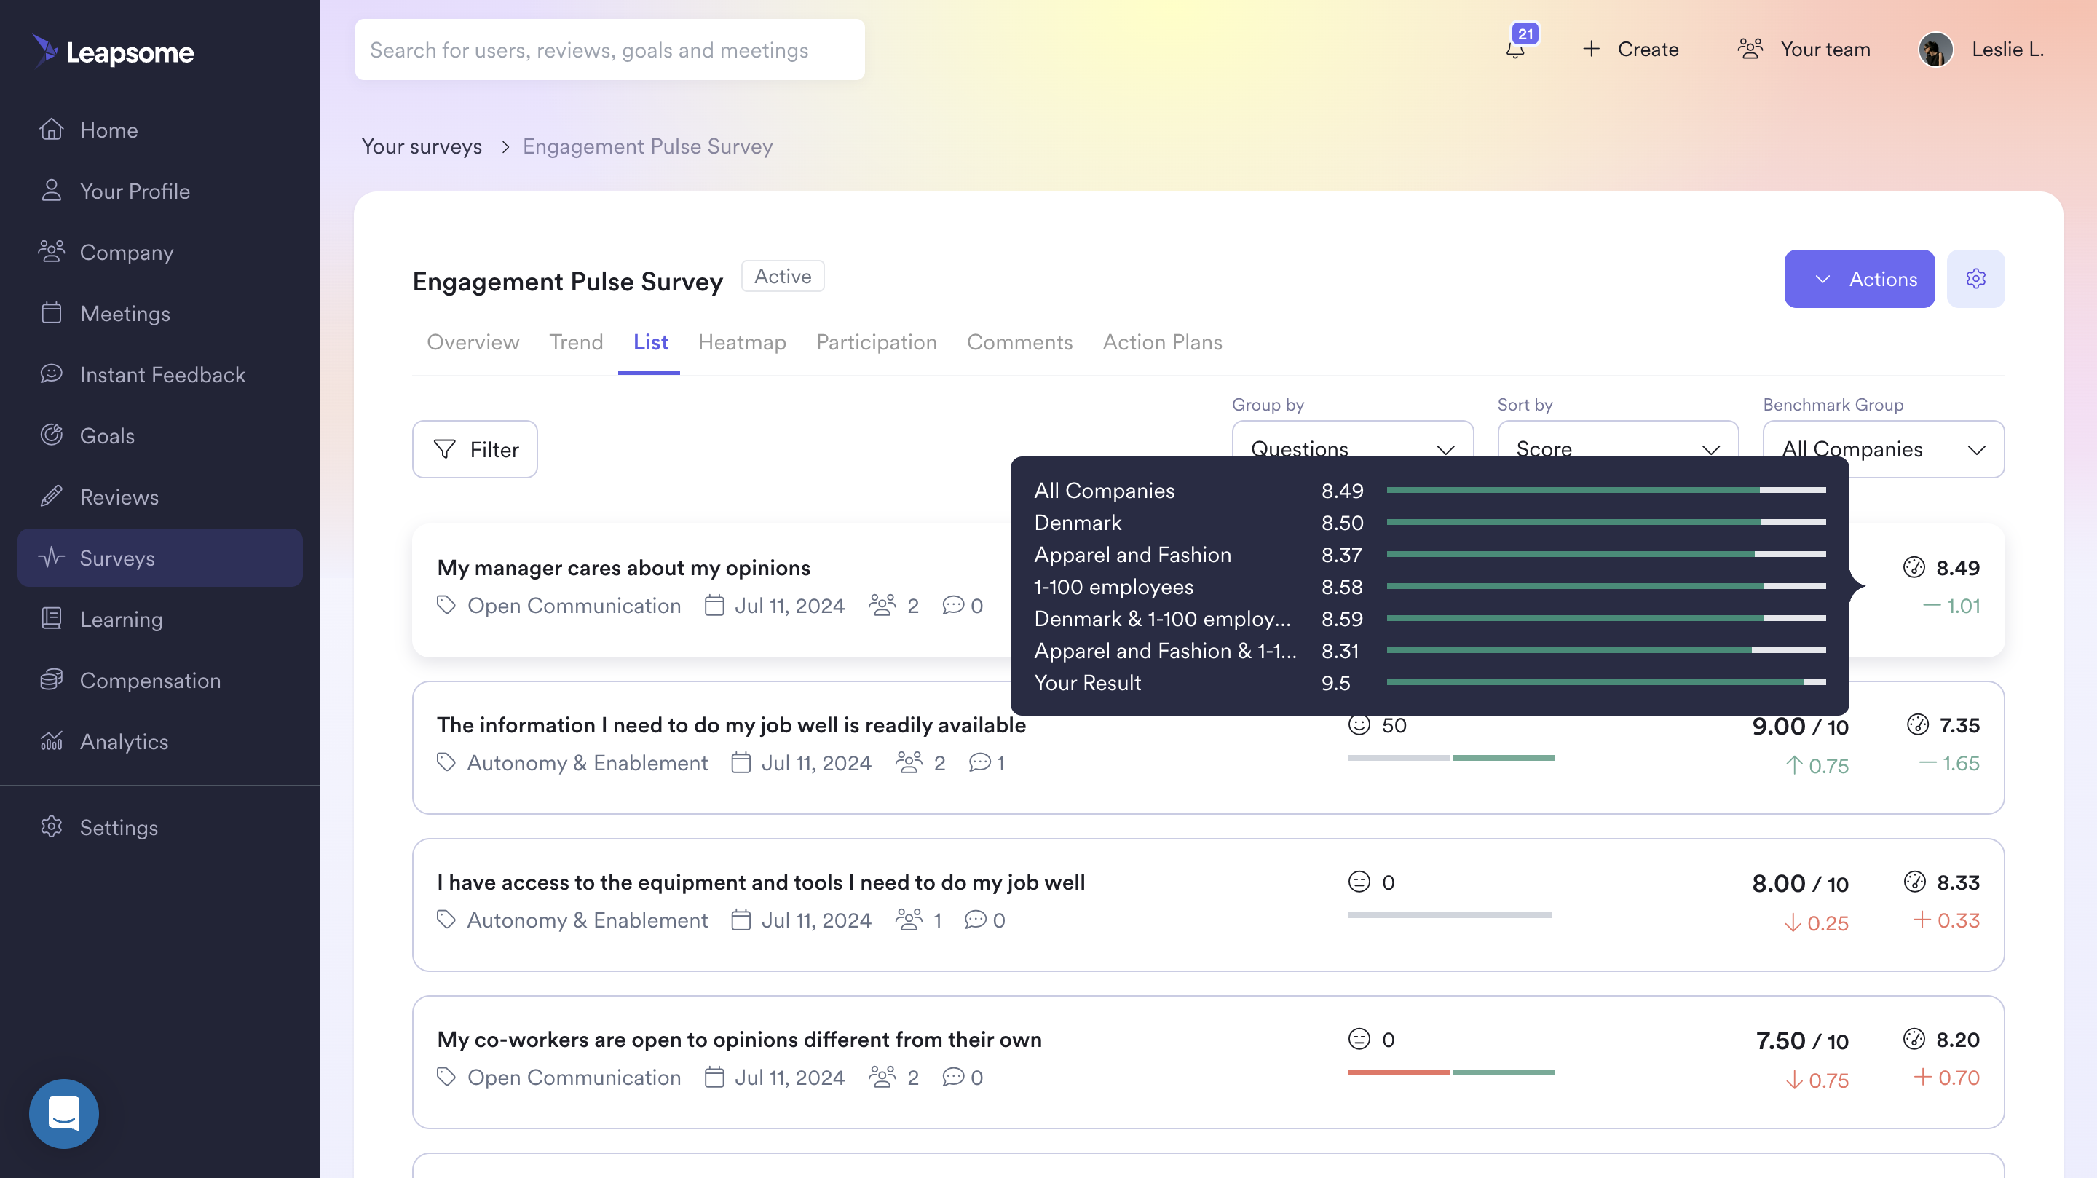Click Engagement Pulse Survey breadcrumb
The width and height of the screenshot is (2097, 1178).
pos(647,146)
